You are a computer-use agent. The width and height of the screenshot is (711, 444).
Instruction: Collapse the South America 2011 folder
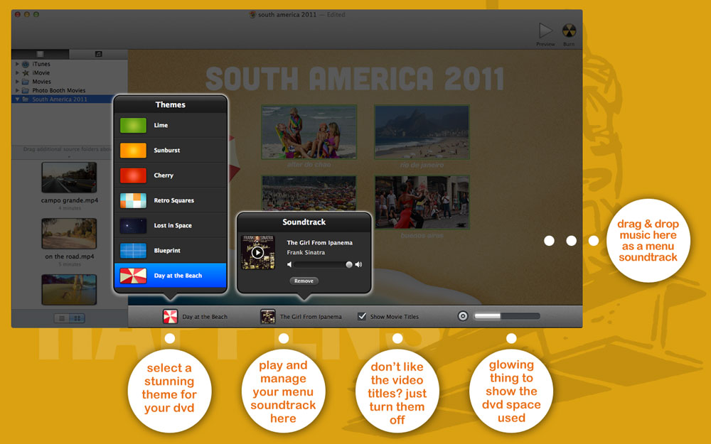[17, 99]
